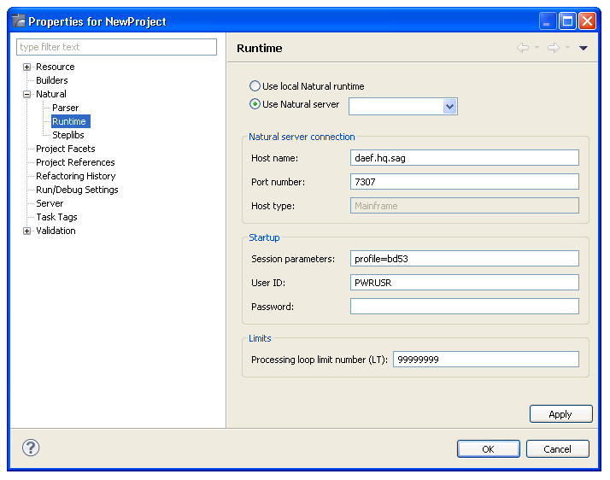Click the help question mark icon
Viewport: 610px width, 480px height.
(31, 448)
